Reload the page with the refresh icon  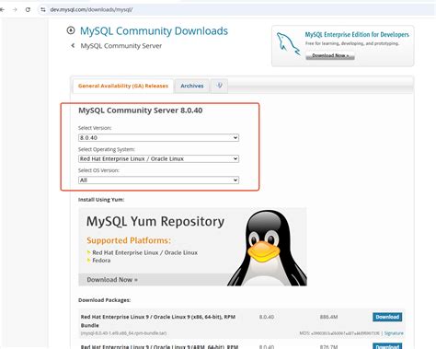click(28, 9)
